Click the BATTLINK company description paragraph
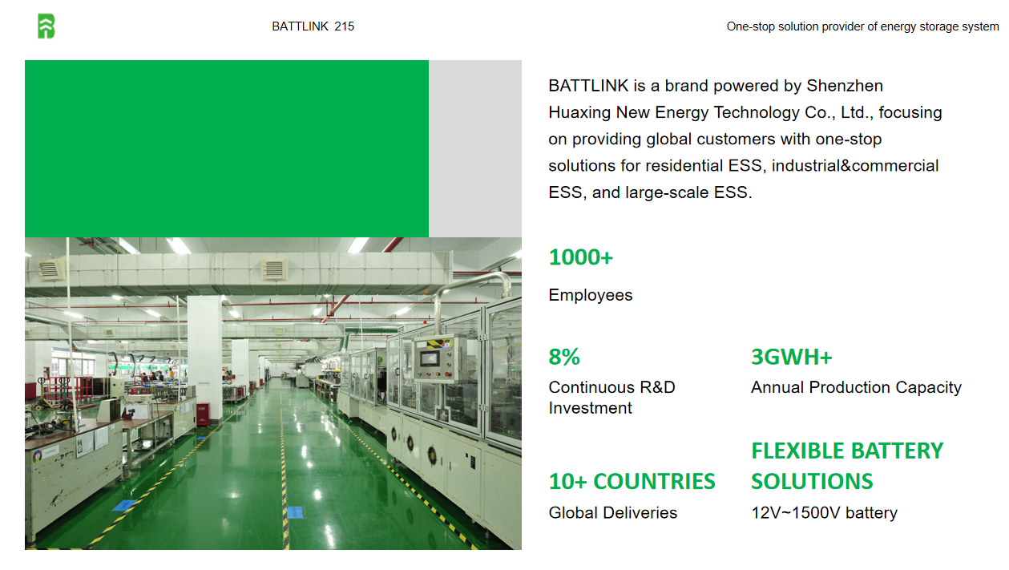The height and width of the screenshot is (570, 1009). pyautogui.click(x=745, y=139)
